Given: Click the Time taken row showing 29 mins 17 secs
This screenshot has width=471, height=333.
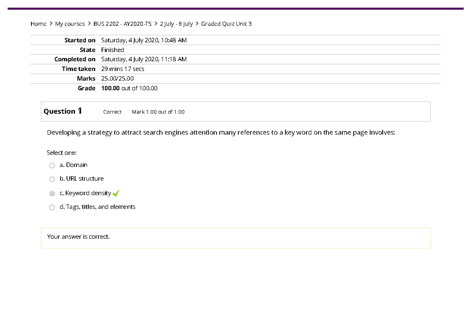Looking at the screenshot, I should click(122, 69).
